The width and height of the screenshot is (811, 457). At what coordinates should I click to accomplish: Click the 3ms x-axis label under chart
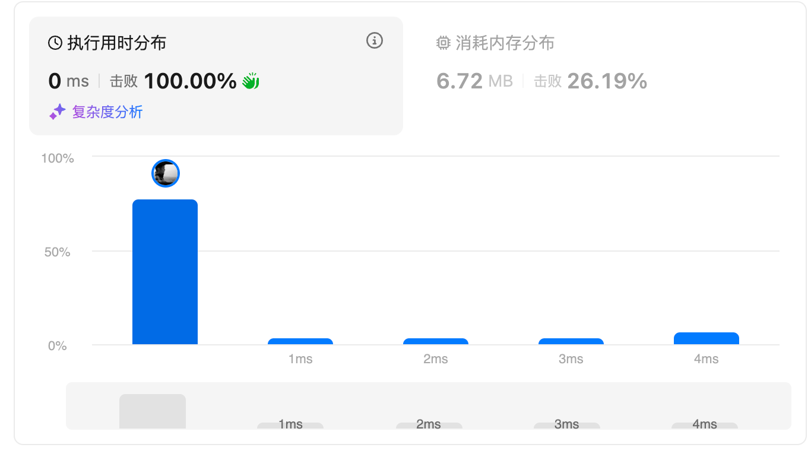pos(571,359)
